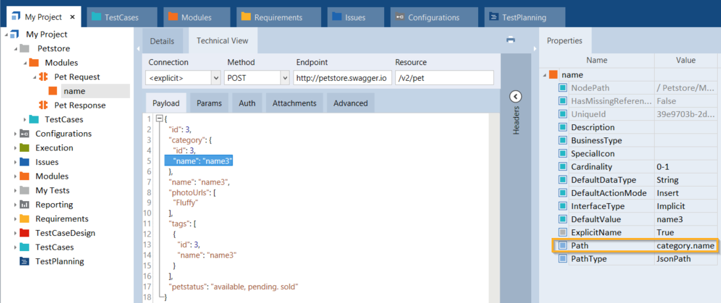
Task: Click the Path property icon
Action: [562, 246]
